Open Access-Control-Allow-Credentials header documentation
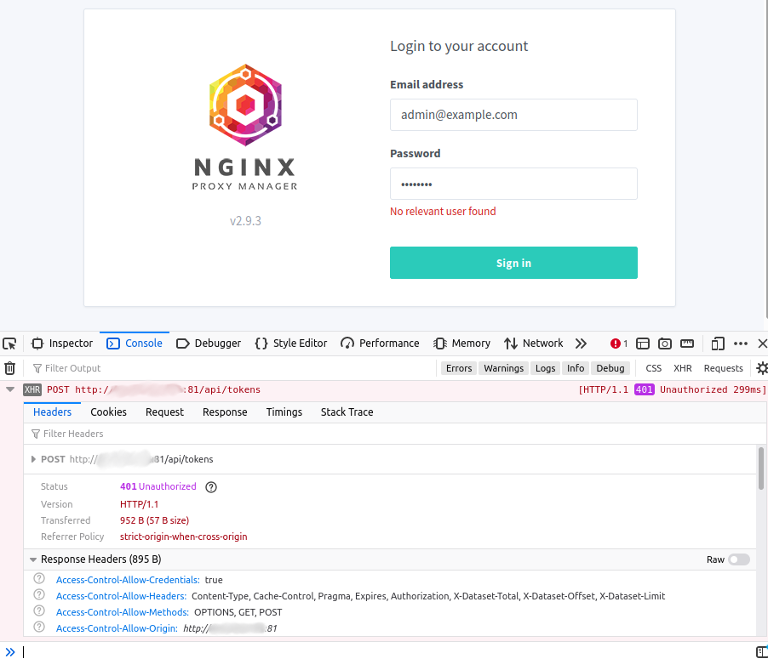Image resolution: width=768 pixels, height=670 pixels. [x=38, y=579]
